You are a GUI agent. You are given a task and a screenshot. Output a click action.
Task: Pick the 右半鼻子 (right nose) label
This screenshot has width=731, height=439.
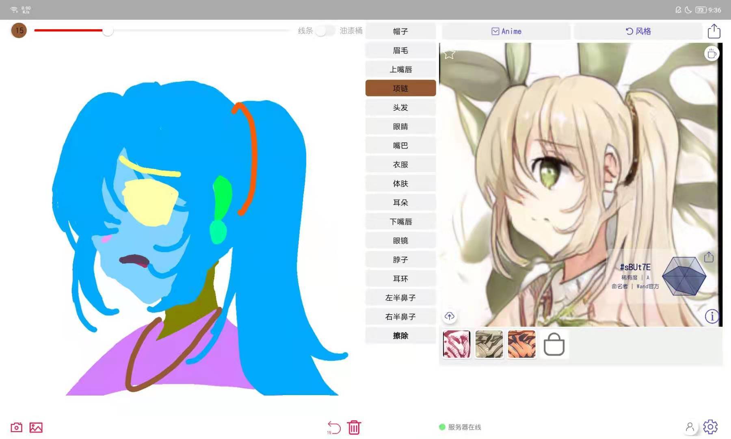coord(400,317)
